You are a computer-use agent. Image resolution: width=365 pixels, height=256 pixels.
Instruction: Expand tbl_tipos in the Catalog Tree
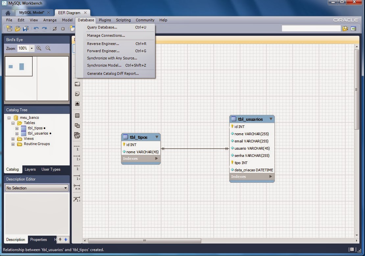coord(17,128)
